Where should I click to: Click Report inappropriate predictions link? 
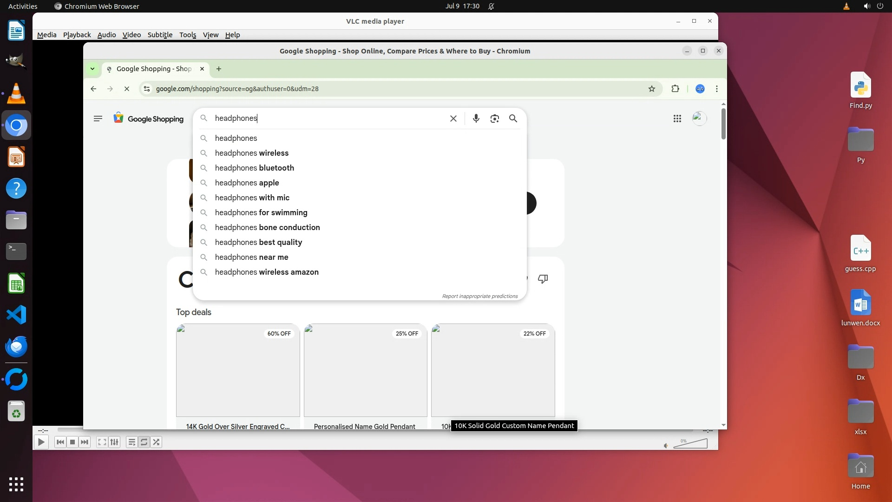tap(479, 296)
